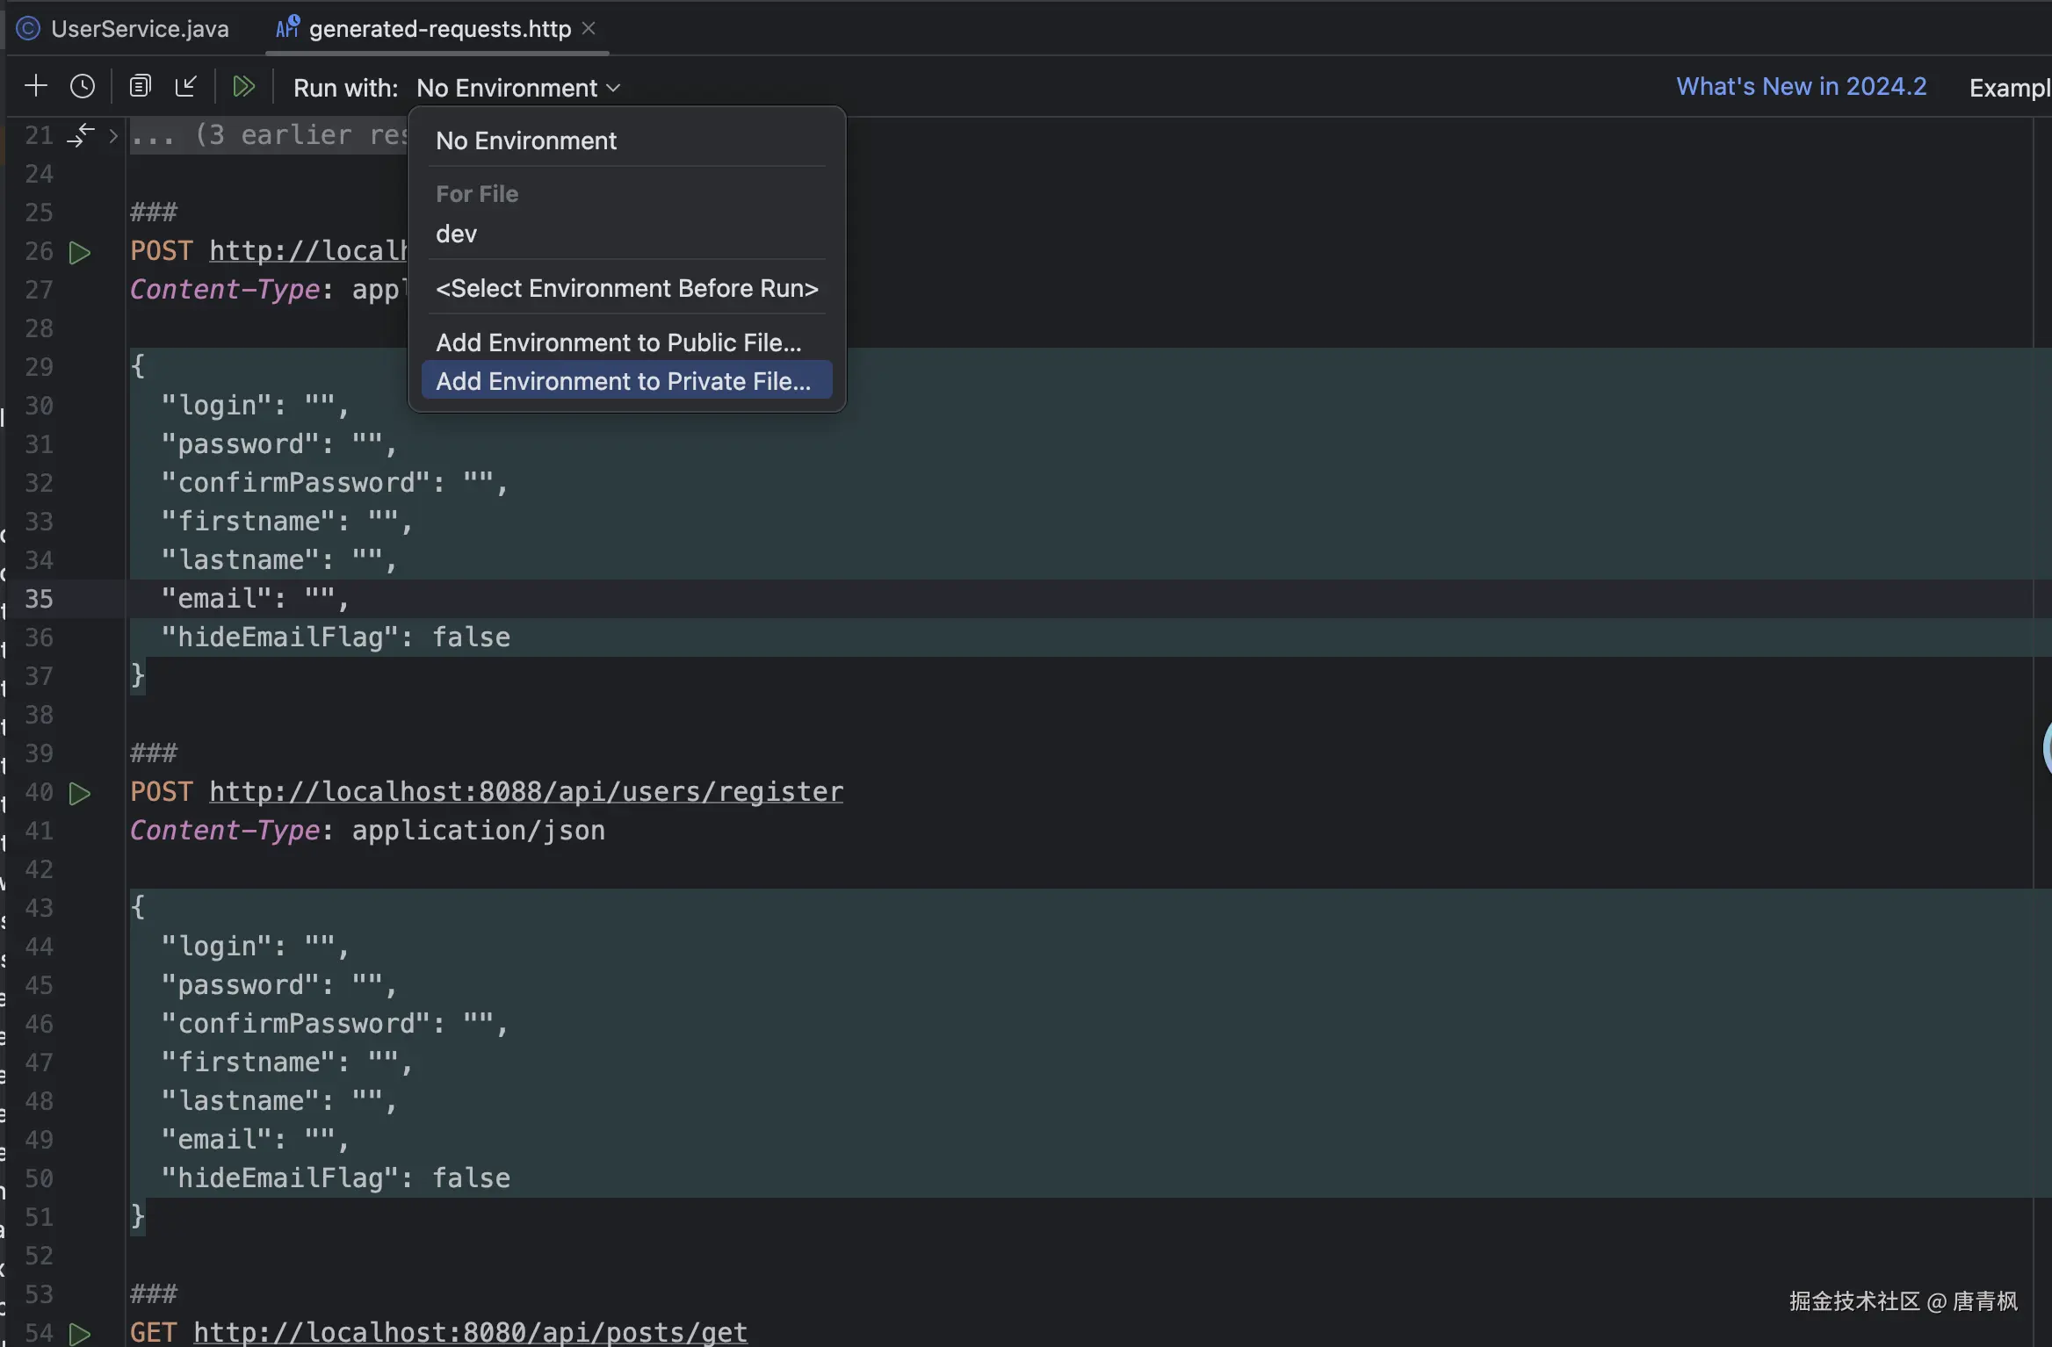Select No Environment in the popup list
This screenshot has width=2052, height=1347.
coord(526,140)
